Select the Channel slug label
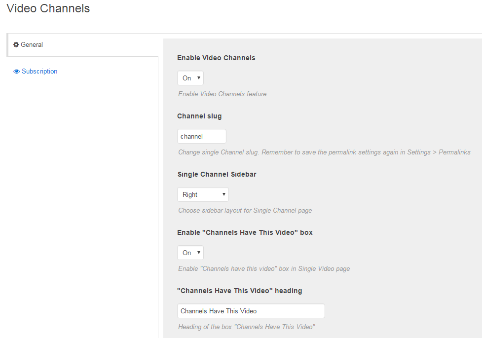 tap(199, 116)
